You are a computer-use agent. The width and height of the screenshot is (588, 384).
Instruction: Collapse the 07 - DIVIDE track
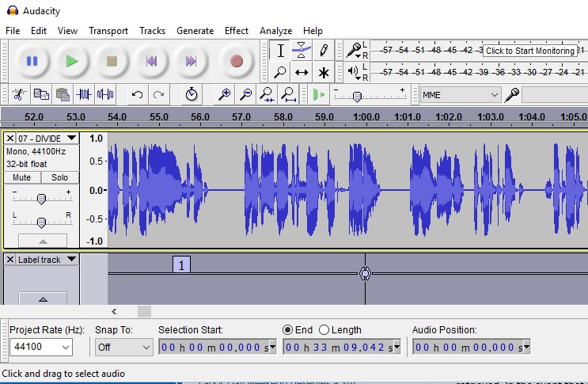[43, 241]
